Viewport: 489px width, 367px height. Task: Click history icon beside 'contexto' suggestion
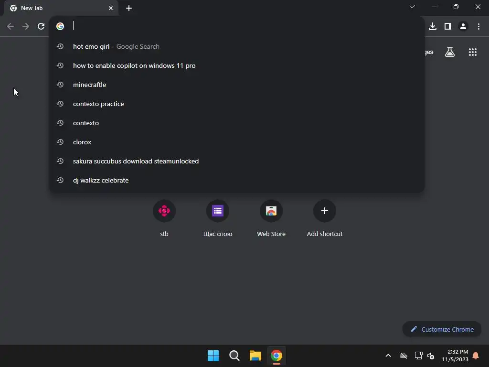[60, 123]
